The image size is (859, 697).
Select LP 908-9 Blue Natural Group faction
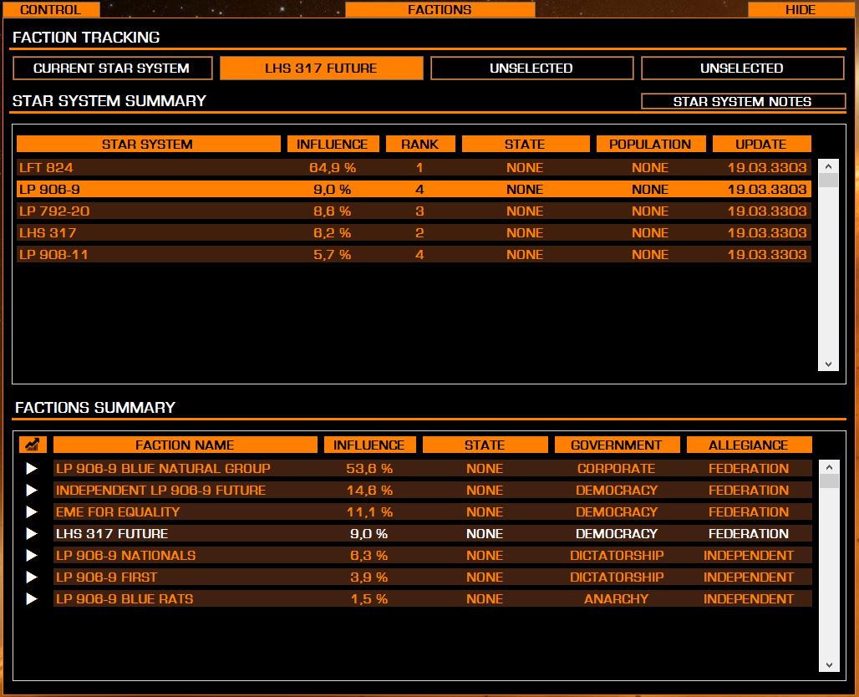click(163, 469)
